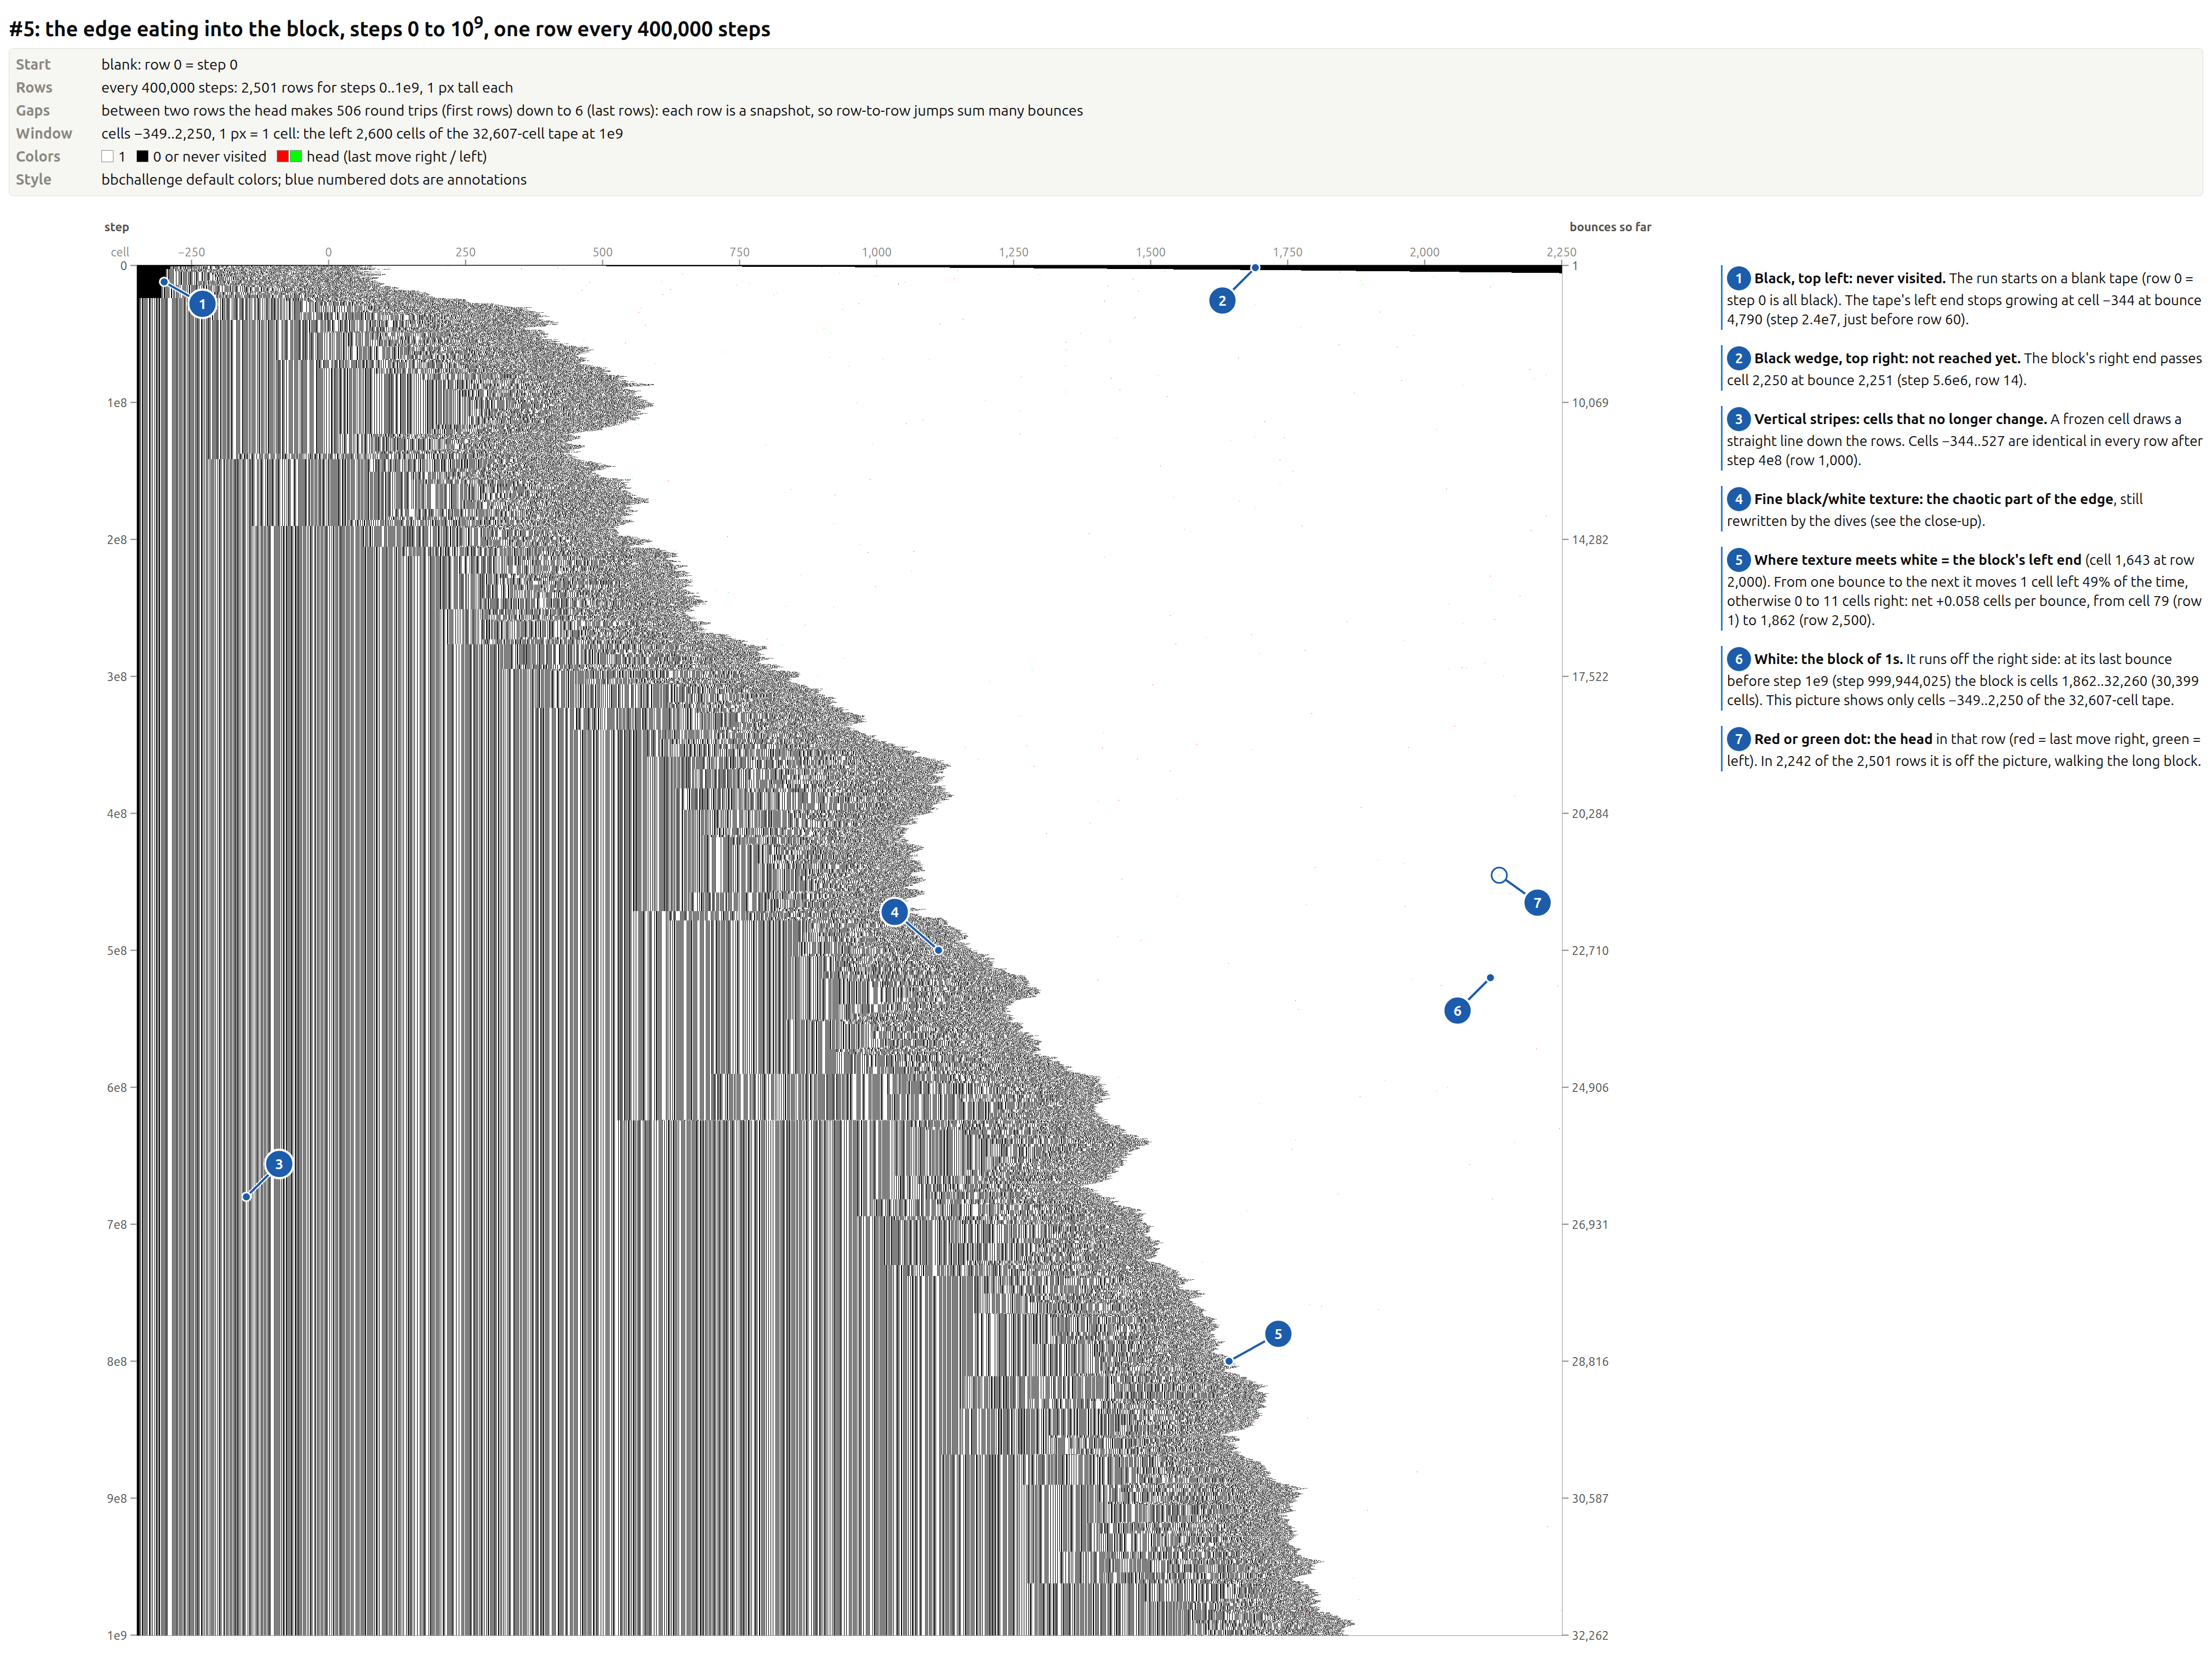Click the '1,750' cell axis tick label

(x=1287, y=253)
